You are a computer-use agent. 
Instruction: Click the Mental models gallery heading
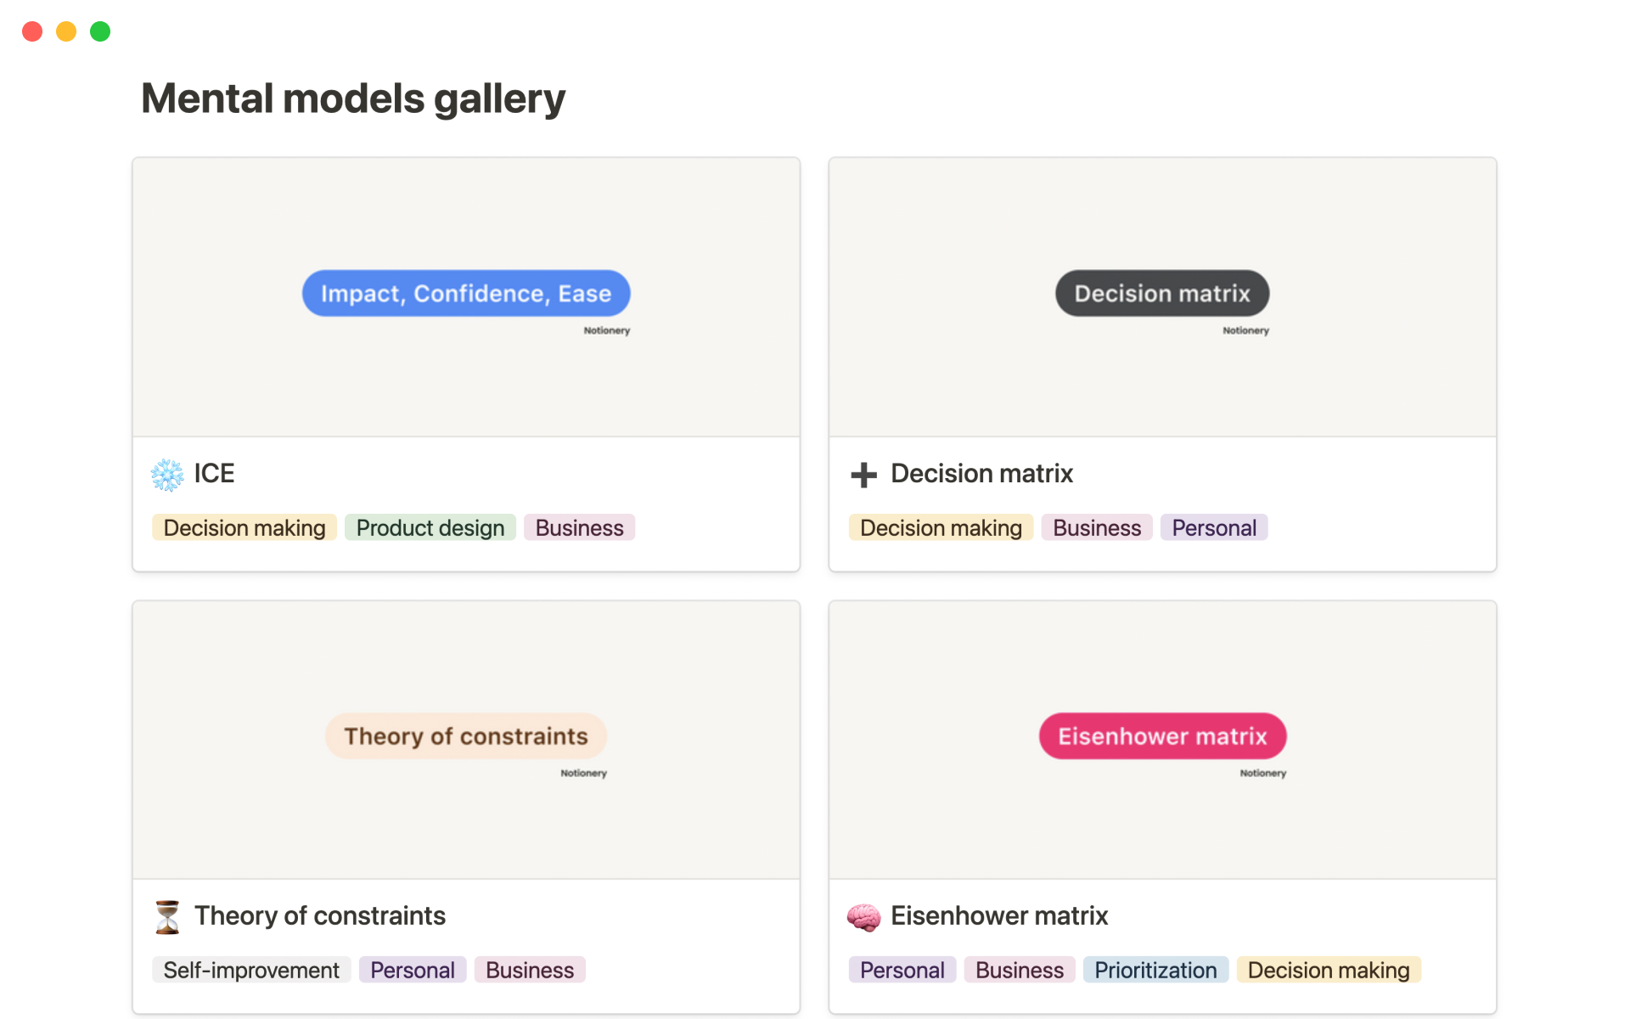point(353,99)
